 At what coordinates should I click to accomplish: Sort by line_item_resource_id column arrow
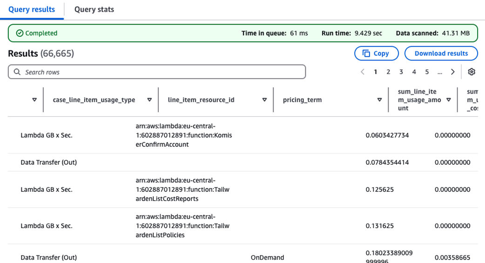(264, 100)
